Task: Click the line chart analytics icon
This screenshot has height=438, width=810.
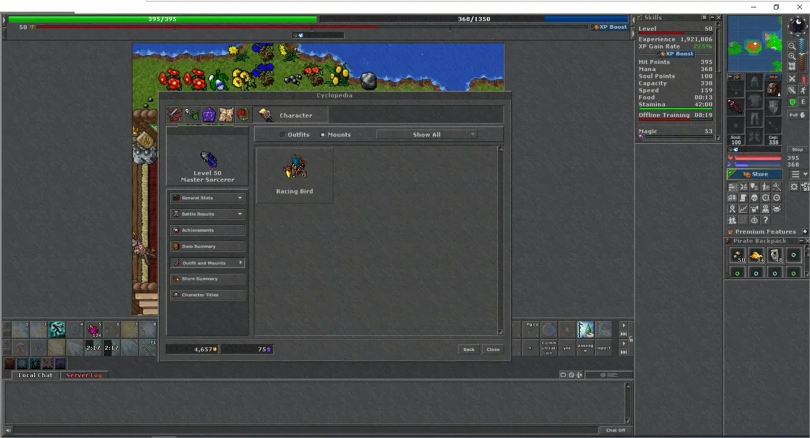Action: (743, 209)
